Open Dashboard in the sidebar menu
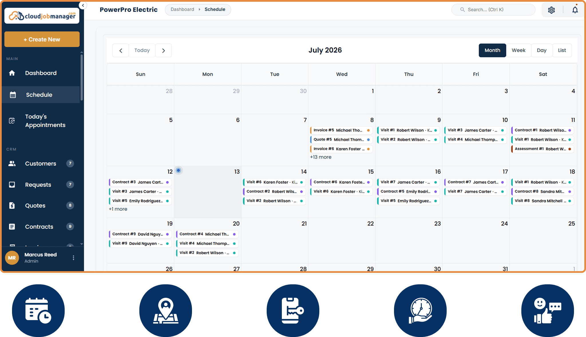586x337 pixels. coord(41,73)
